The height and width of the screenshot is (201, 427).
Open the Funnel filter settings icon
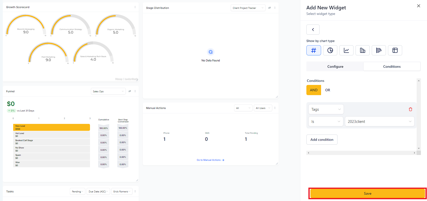pos(130,91)
